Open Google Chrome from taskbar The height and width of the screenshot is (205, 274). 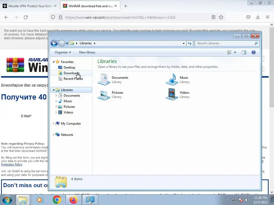[57, 200]
